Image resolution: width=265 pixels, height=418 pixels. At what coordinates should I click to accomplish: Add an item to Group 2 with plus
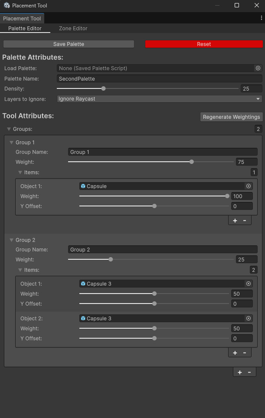(x=235, y=353)
